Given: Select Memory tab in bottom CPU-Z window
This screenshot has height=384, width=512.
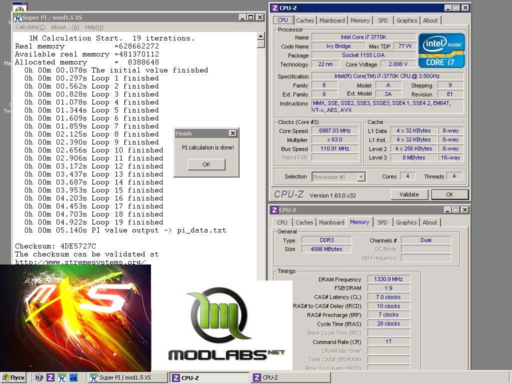Looking at the screenshot, I should click(x=359, y=222).
